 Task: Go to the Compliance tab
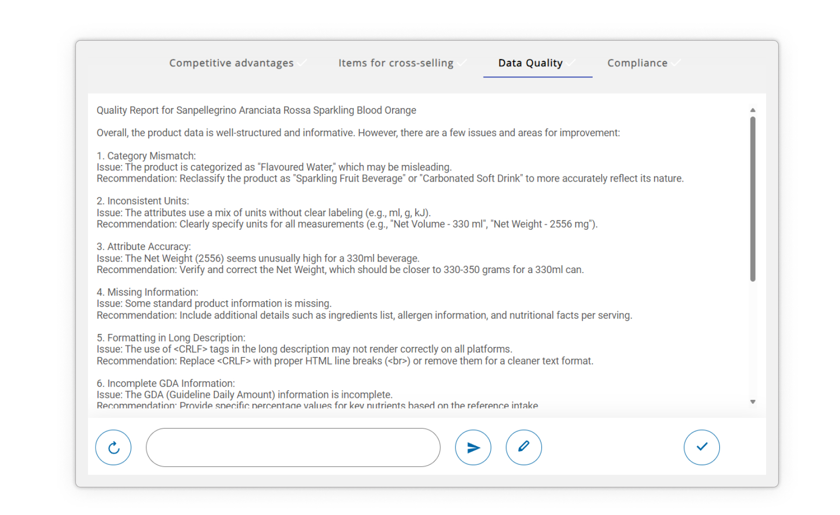click(x=637, y=63)
